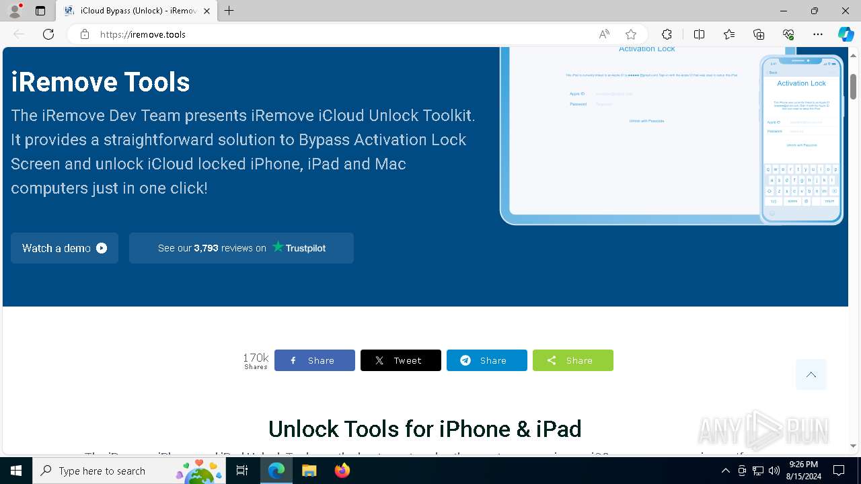
Task: Click the taskbar search box
Action: click(x=129, y=471)
